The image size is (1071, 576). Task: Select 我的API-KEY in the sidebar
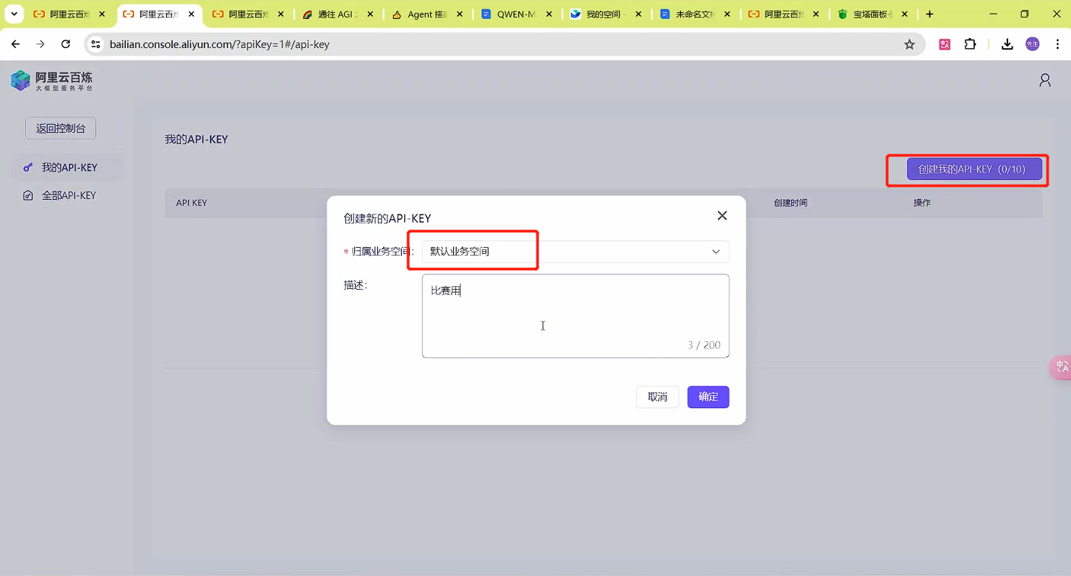pyautogui.click(x=67, y=167)
